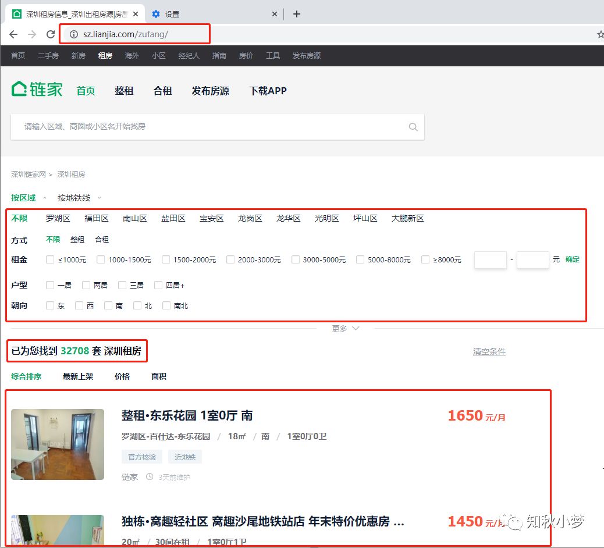Viewport: 604px width, 548px height.
Task: Click the site info icon in address bar
Action: pyautogui.click(x=73, y=34)
